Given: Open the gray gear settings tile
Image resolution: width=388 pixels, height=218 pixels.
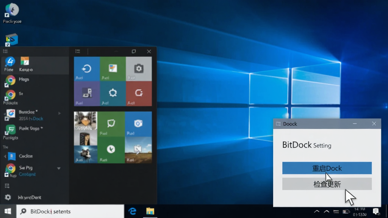Looking at the screenshot, I should [139, 69].
